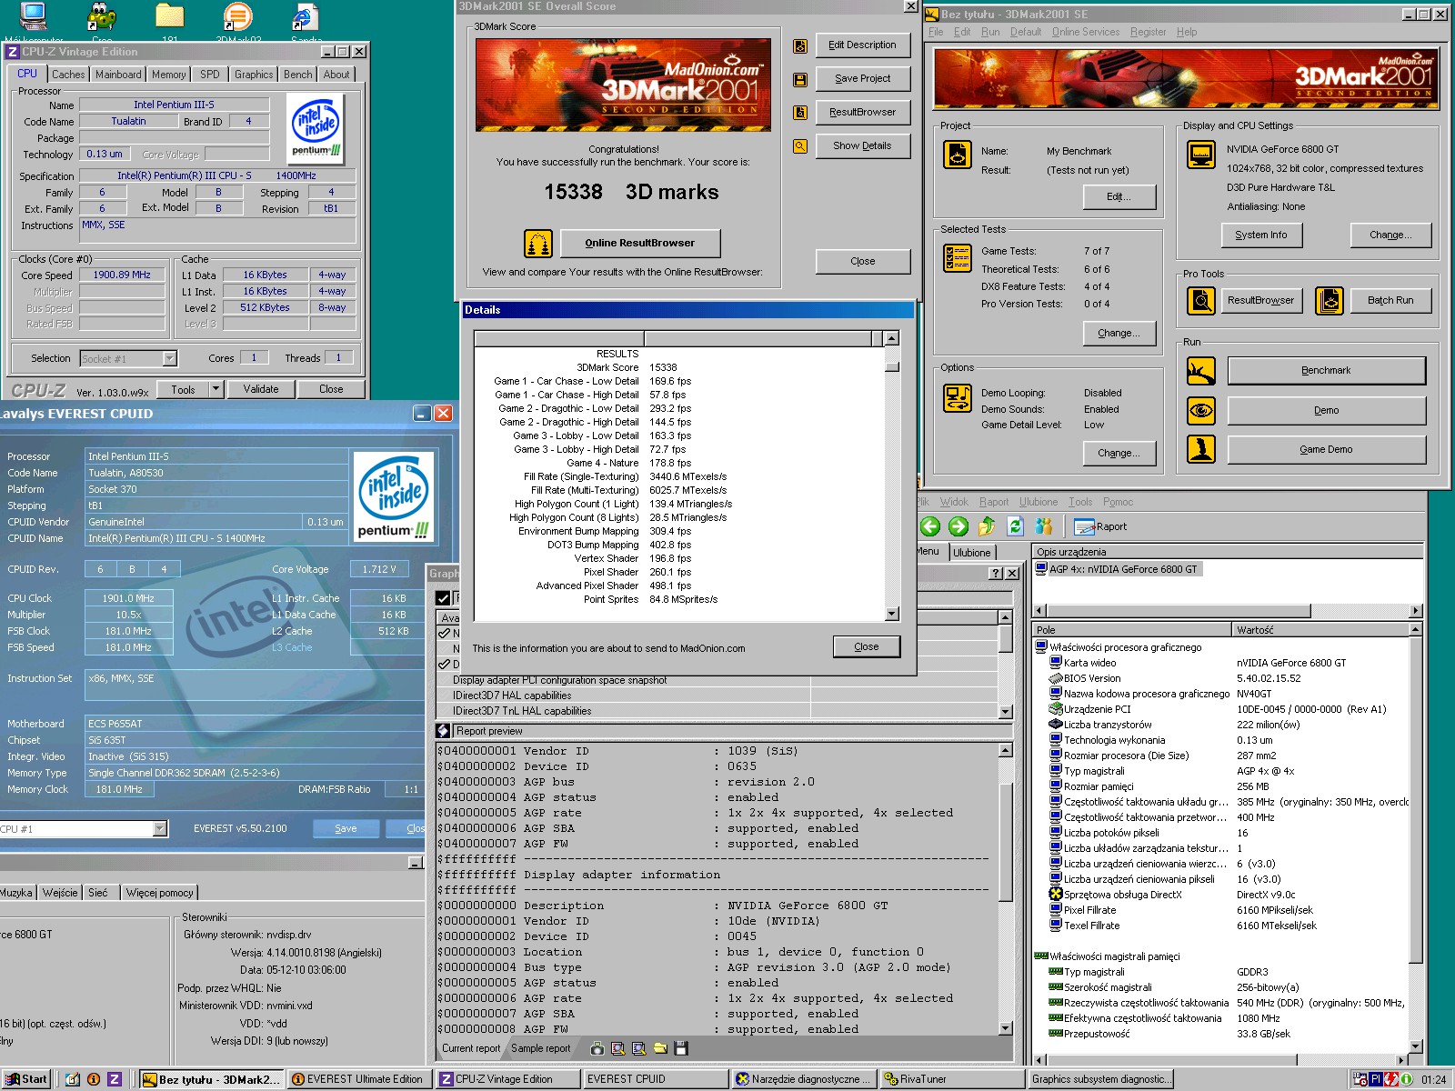This screenshot has height=1091, width=1455.
Task: Click the Raport toolbar button in EVEREST
Action: coord(1100,526)
